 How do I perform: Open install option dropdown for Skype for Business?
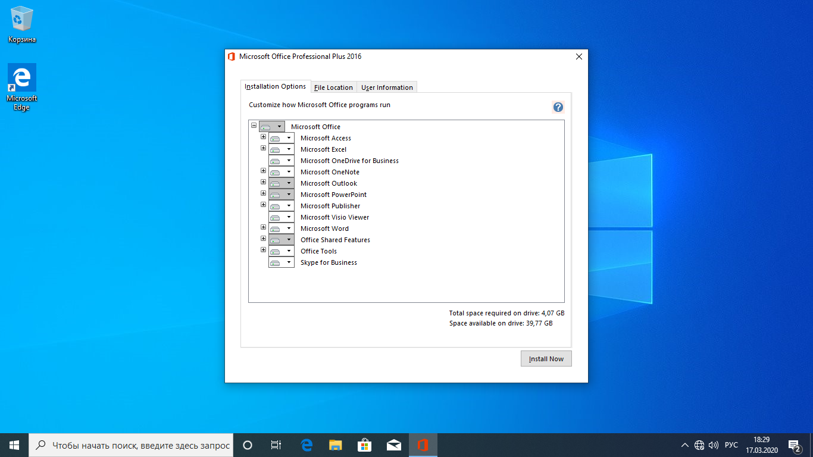point(282,262)
